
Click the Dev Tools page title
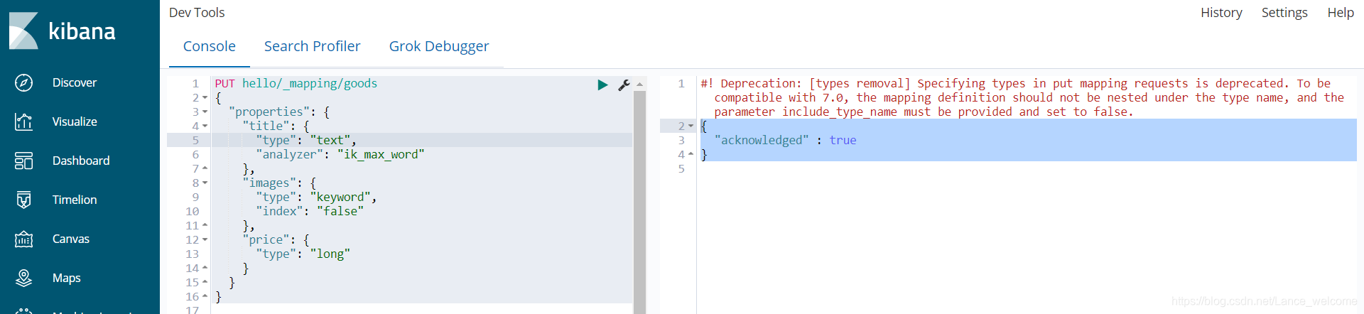(x=197, y=13)
